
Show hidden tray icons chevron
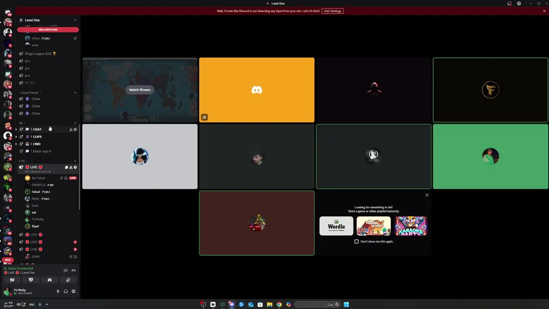47,305
